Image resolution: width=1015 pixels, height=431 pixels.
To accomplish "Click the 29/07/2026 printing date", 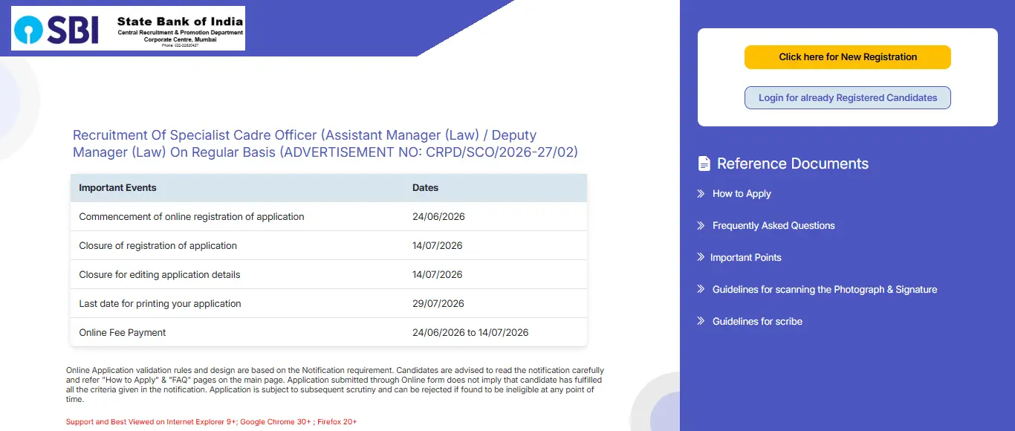I will pyautogui.click(x=438, y=304).
